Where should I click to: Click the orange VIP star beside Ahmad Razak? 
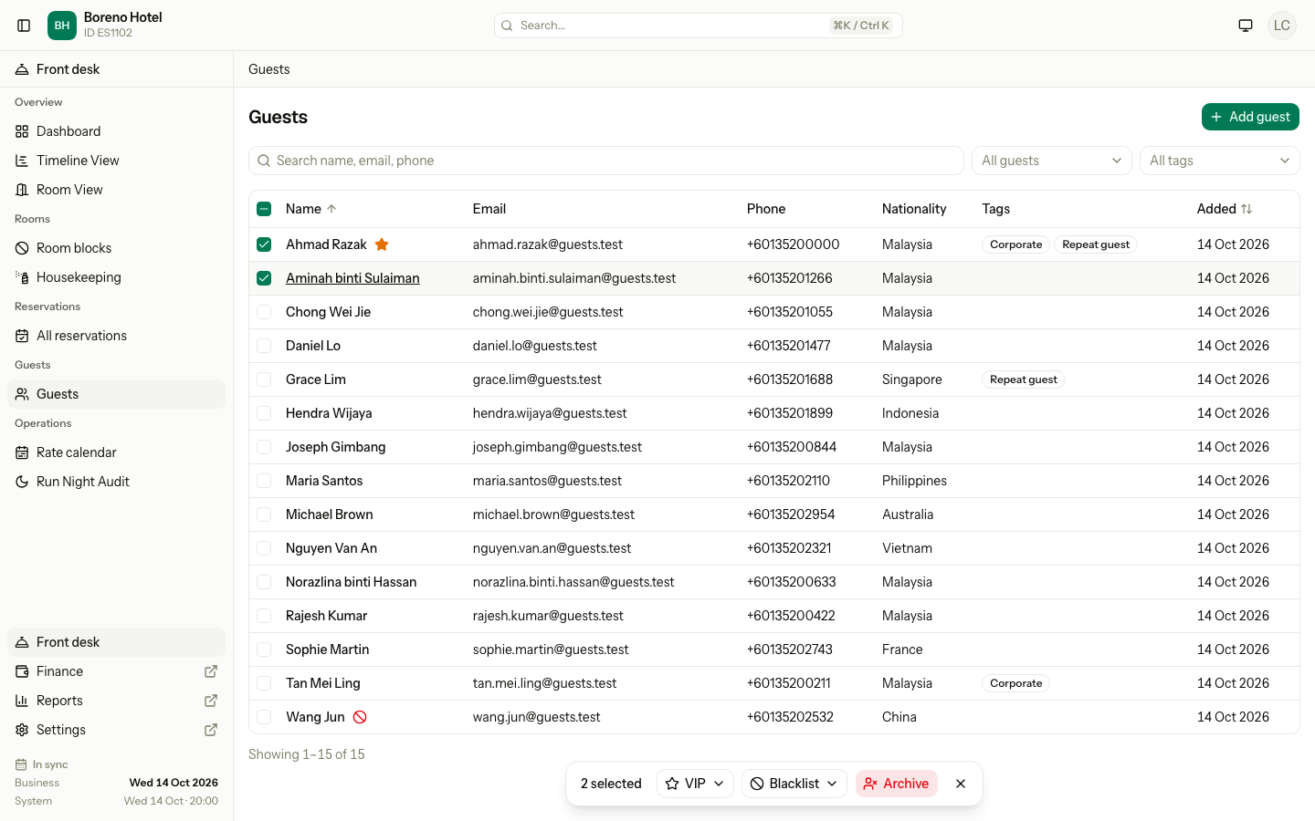click(382, 244)
